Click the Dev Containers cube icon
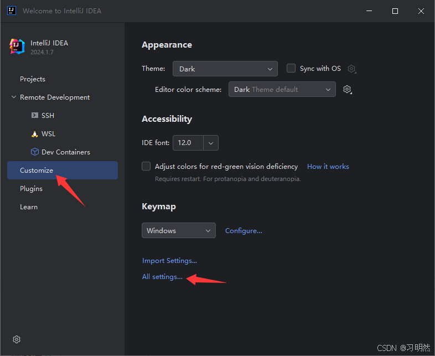The image size is (435, 356). pyautogui.click(x=35, y=152)
